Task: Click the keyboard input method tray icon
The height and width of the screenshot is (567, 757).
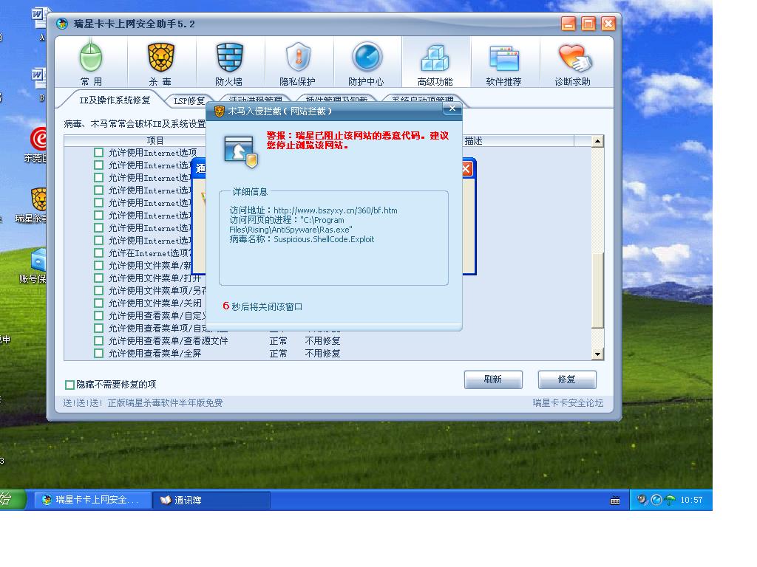Action: pos(614,501)
